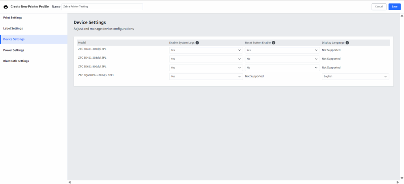This screenshot has height=184, width=404.
Task: Go to Print Settings section
Action: [13, 18]
